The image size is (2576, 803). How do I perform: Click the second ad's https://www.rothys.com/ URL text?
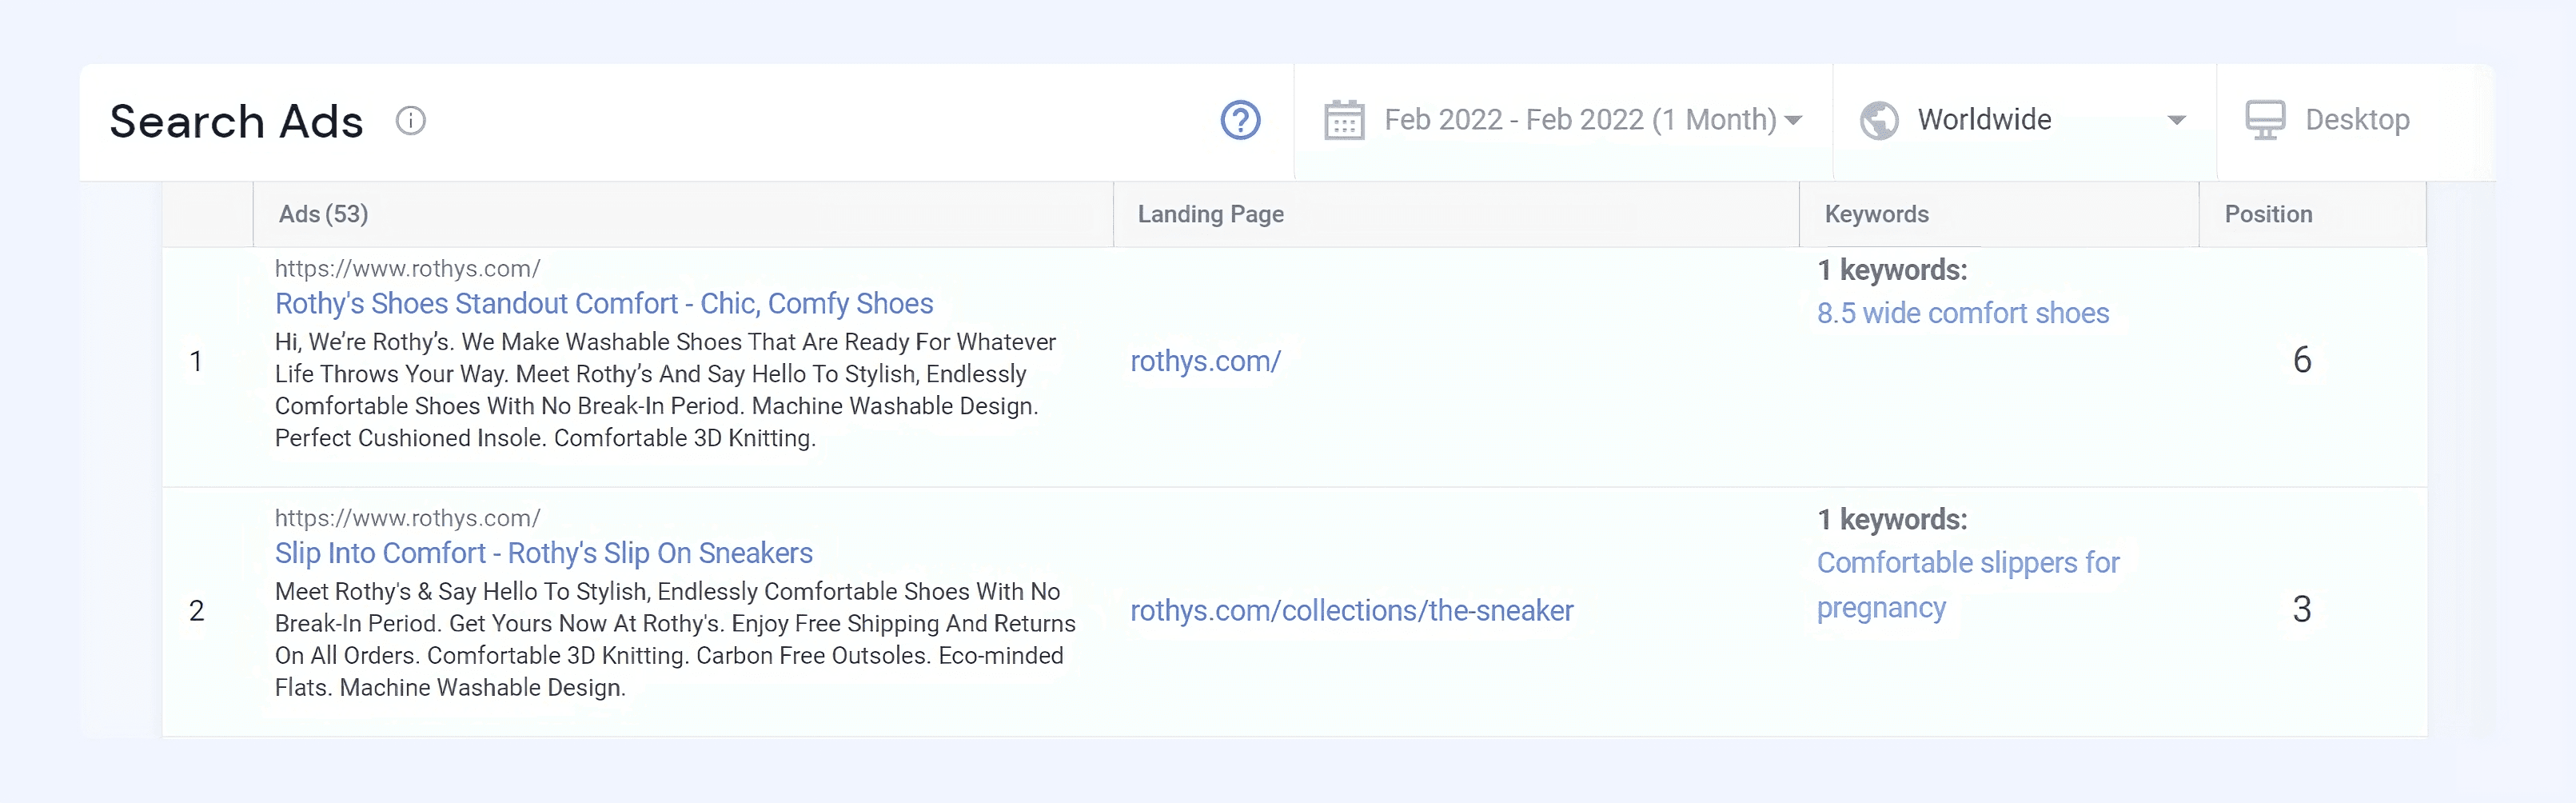[407, 519]
